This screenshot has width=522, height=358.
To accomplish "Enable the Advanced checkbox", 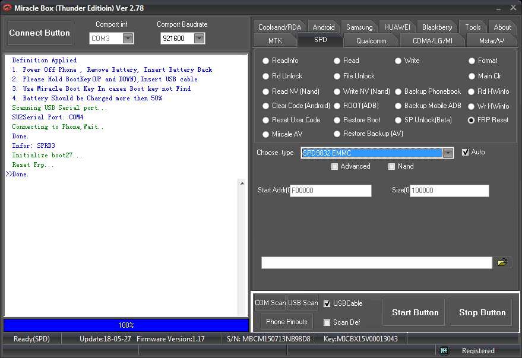I will coord(334,166).
